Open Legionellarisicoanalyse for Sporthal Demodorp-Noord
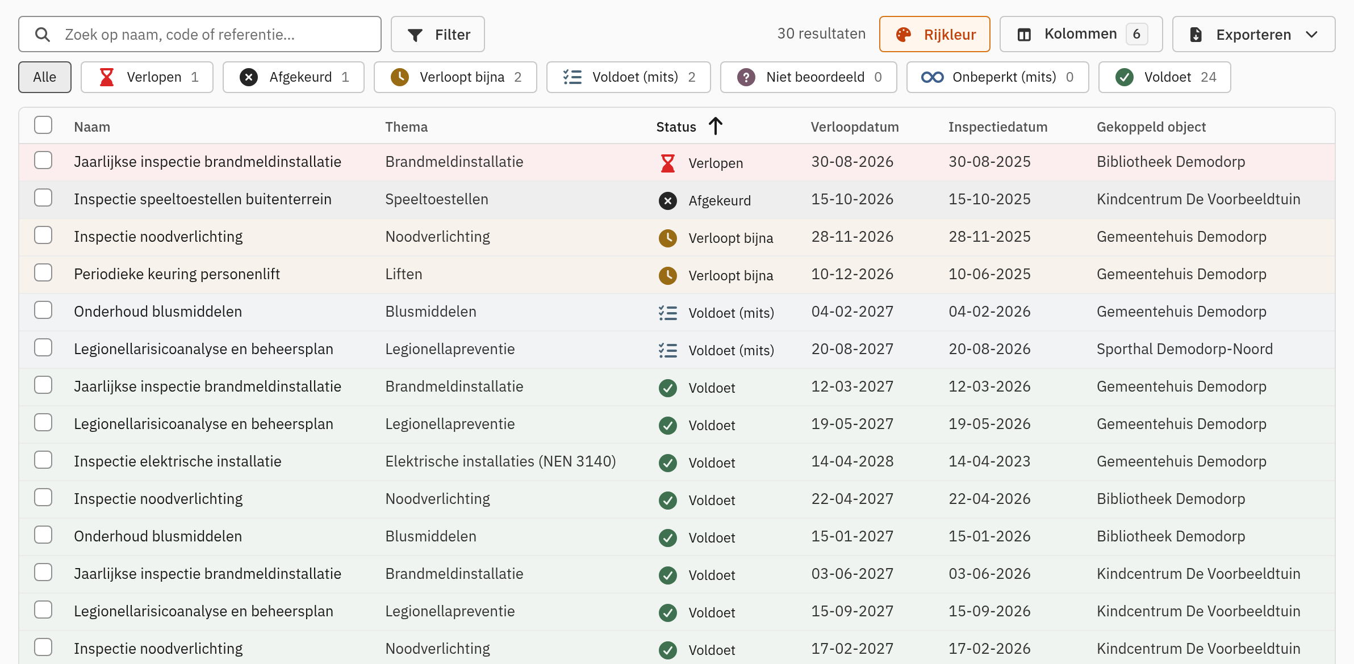The width and height of the screenshot is (1354, 664). [x=203, y=349]
